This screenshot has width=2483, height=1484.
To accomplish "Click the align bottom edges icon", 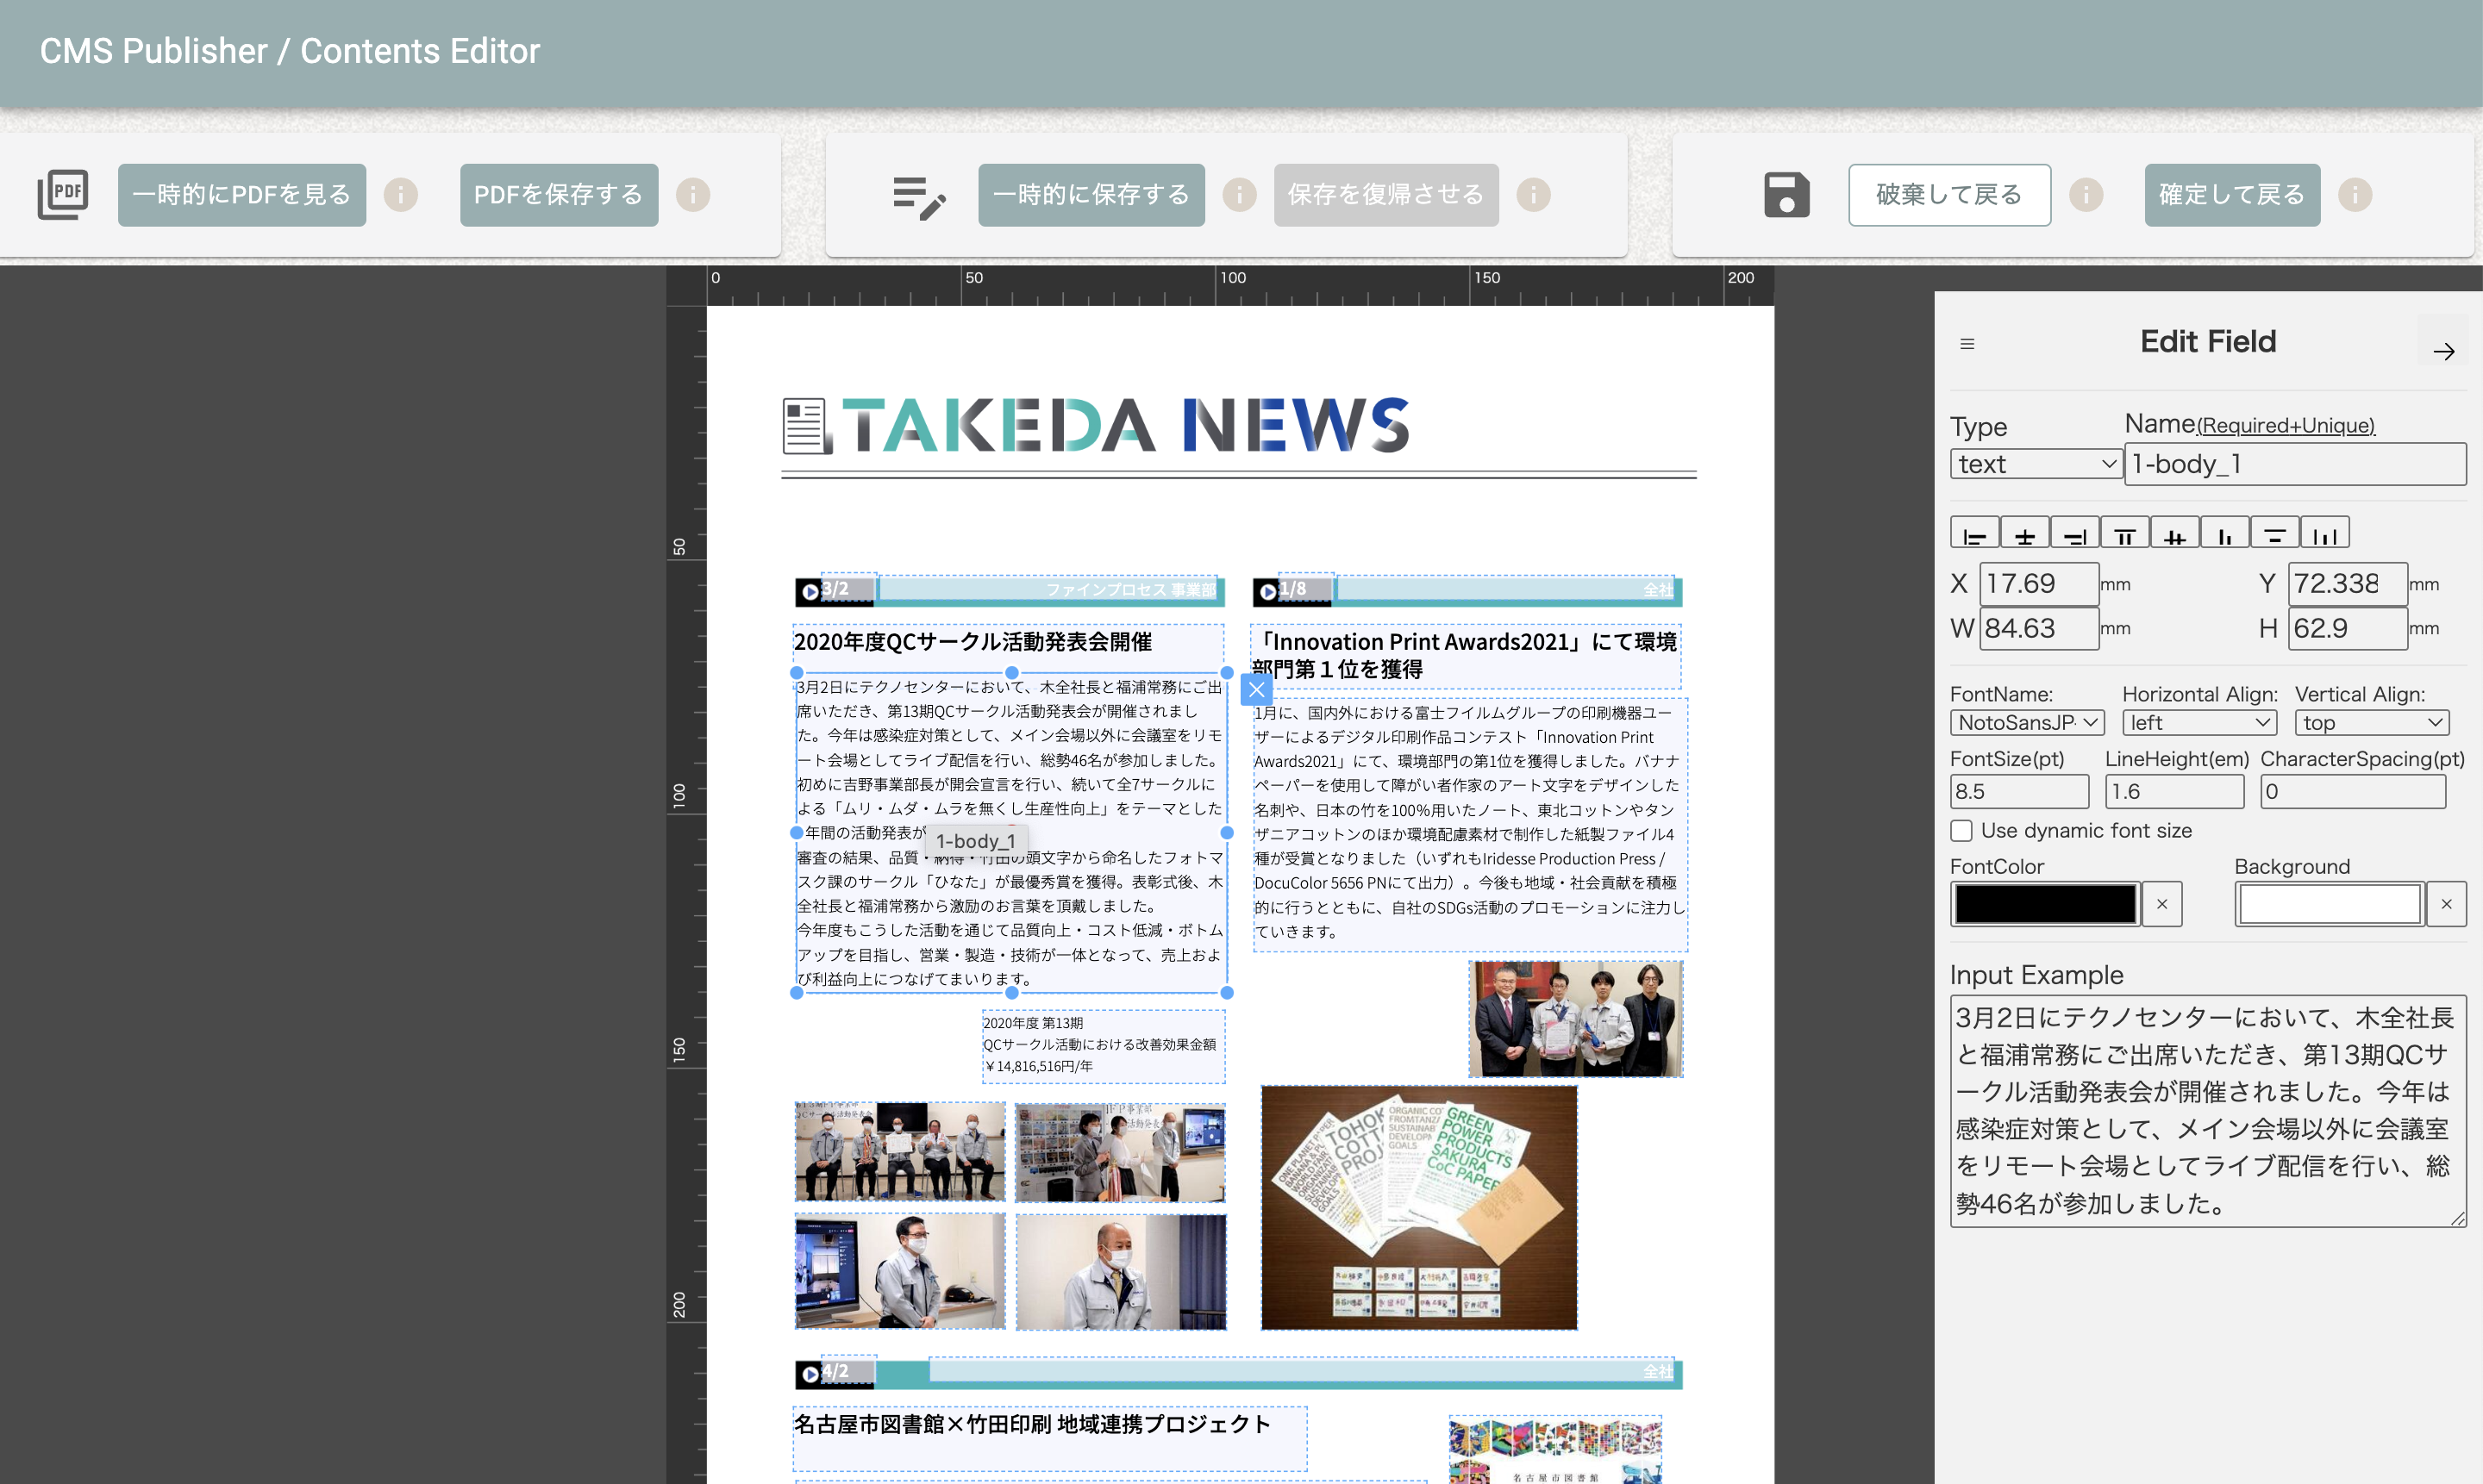I will coord(2225,533).
